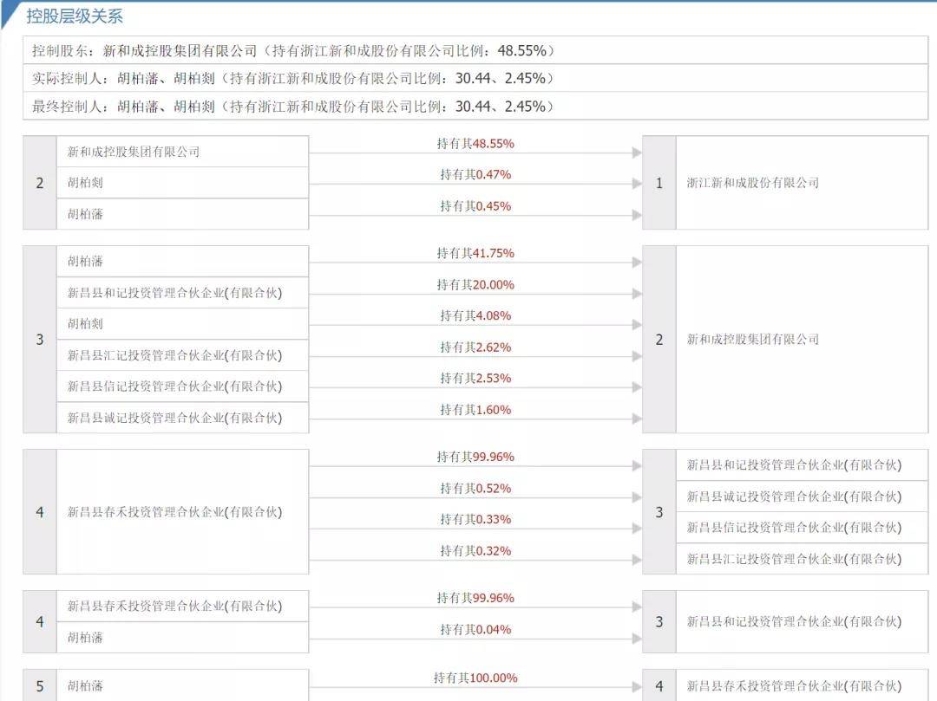Screen dimensions: 937x701
Task: Select the 持有其0.52% label
Action: (x=475, y=488)
